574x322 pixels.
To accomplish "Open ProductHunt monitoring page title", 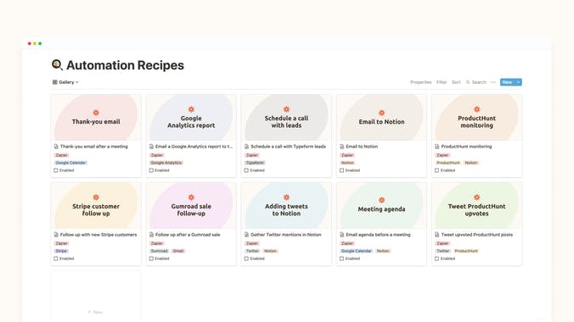I will 466,147.
